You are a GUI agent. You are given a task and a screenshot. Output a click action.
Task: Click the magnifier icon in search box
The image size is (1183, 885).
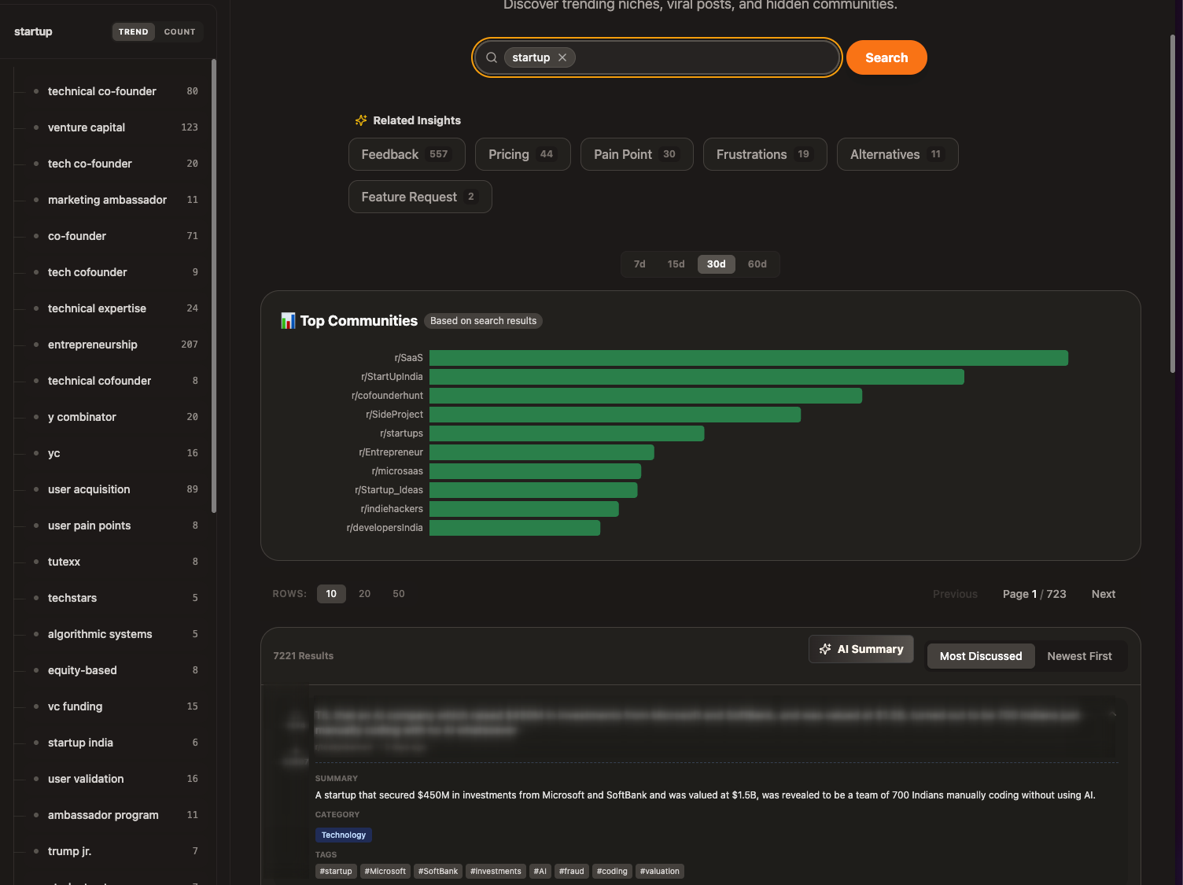(x=492, y=57)
